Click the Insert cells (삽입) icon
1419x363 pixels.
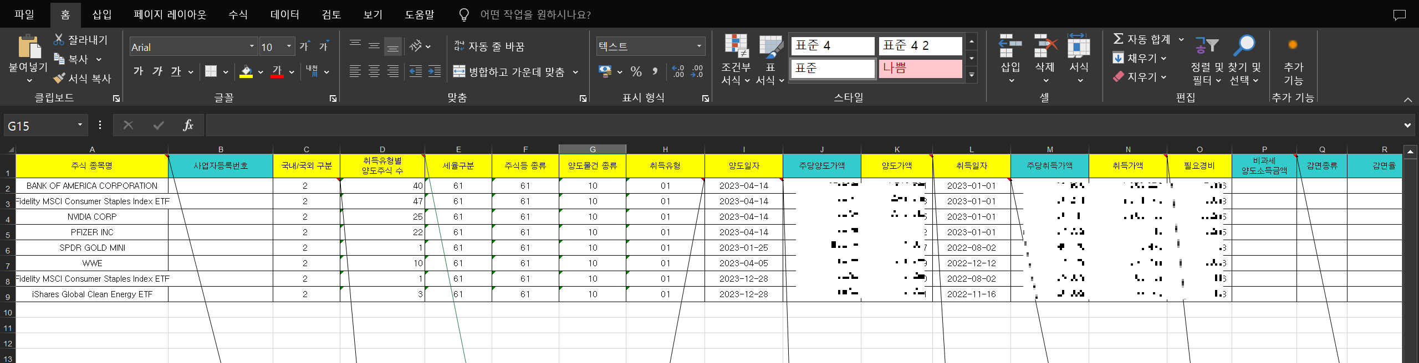click(x=1010, y=46)
